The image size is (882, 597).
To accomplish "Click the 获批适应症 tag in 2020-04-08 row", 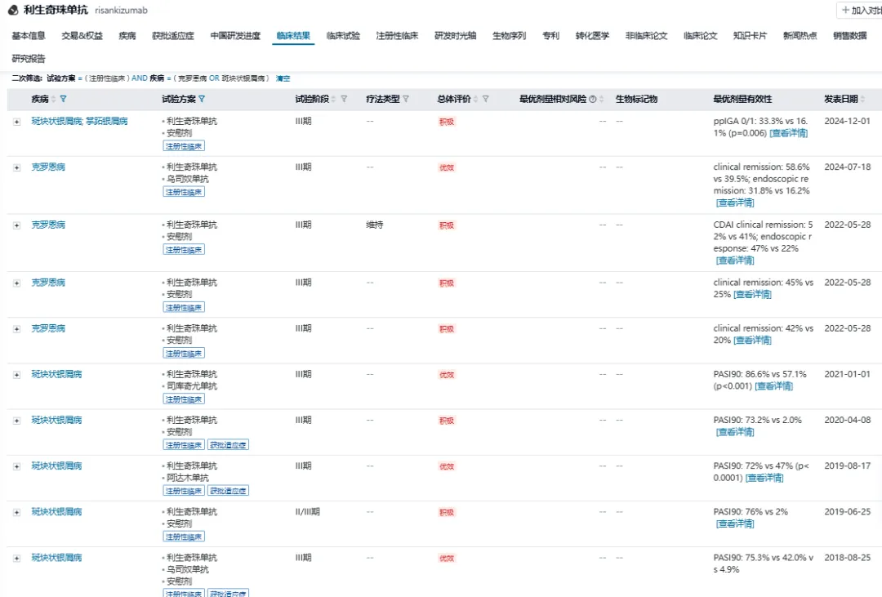I will (228, 445).
